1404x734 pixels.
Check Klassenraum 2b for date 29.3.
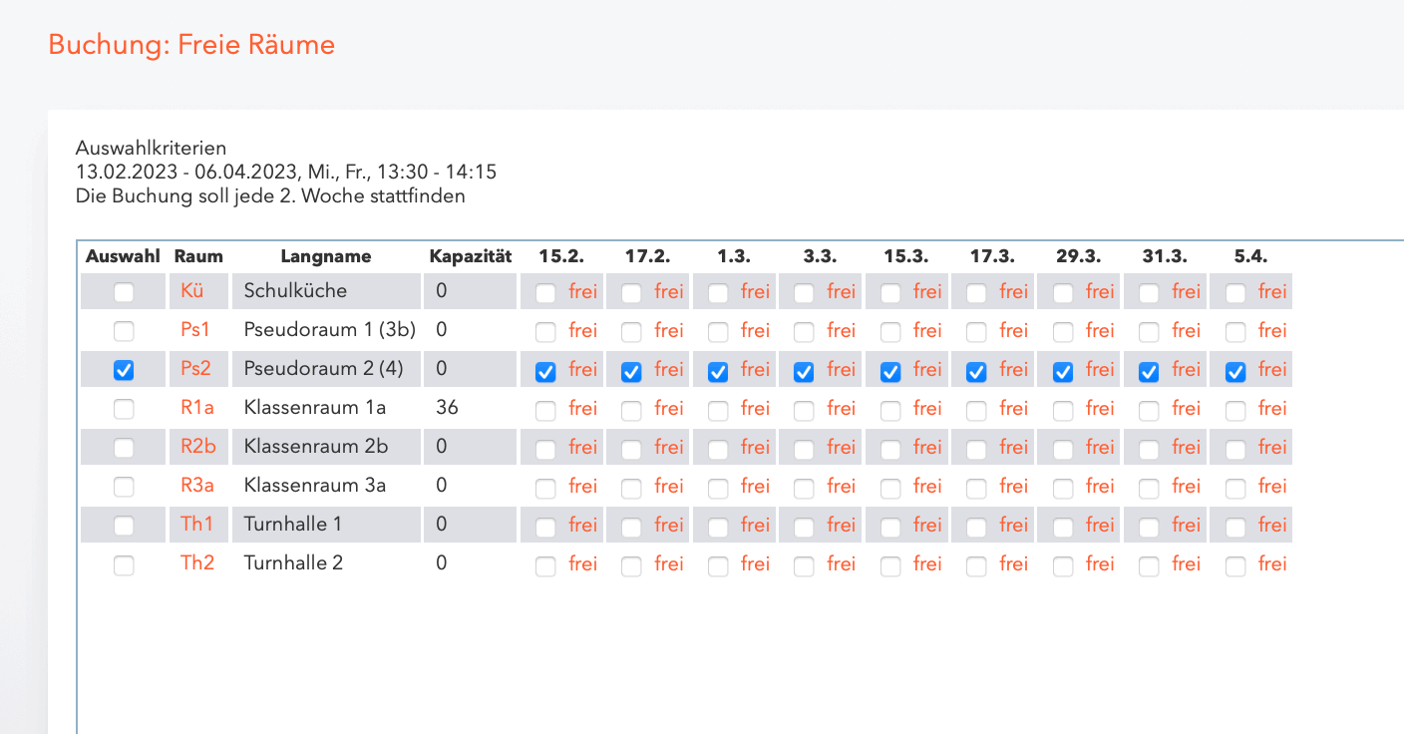(1063, 449)
